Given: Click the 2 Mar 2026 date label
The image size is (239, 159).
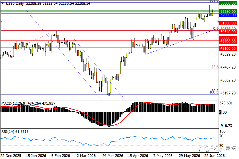Looking at the screenshot, I should [x=86, y=156].
